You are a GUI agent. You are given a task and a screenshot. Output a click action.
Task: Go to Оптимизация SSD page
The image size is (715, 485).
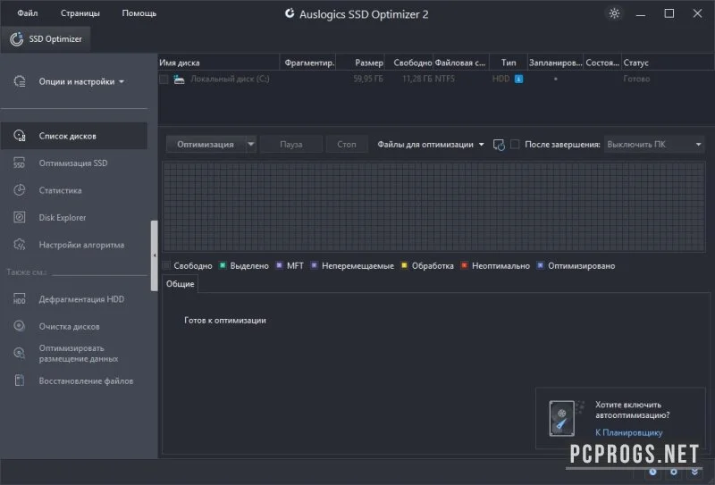pyautogui.click(x=73, y=163)
